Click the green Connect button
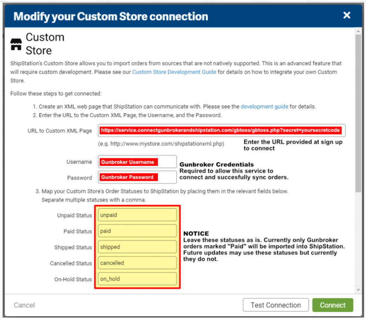 tap(332, 305)
